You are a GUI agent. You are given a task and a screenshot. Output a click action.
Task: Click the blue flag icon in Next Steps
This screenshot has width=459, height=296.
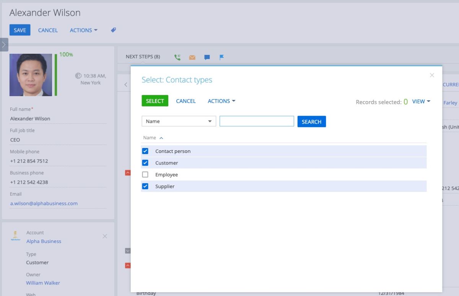221,57
